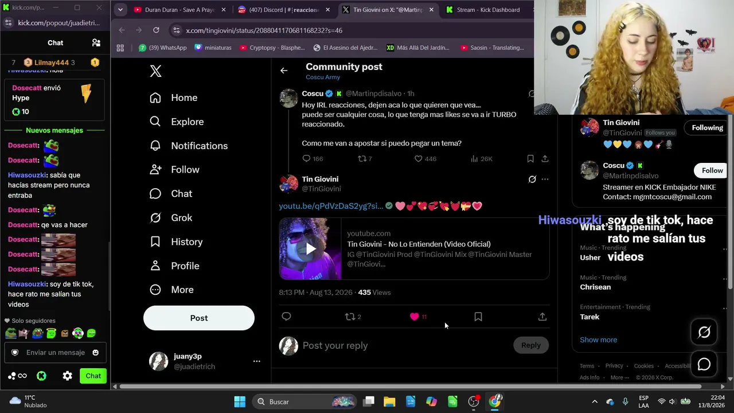Repost Coscu's post with 7 reposts
Image resolution: width=734 pixels, height=413 pixels.
(365, 159)
